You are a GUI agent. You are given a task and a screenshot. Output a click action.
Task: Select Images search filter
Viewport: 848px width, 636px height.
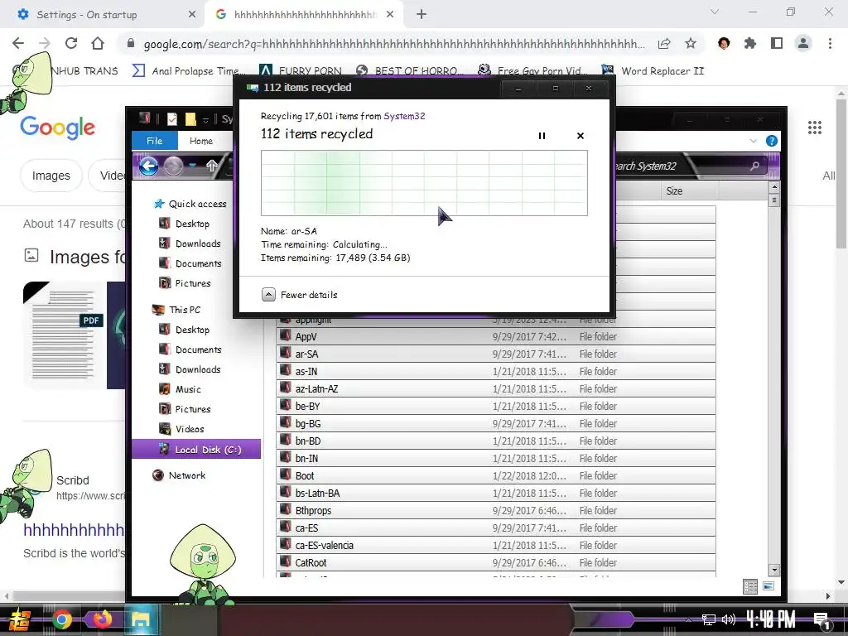pyautogui.click(x=51, y=176)
